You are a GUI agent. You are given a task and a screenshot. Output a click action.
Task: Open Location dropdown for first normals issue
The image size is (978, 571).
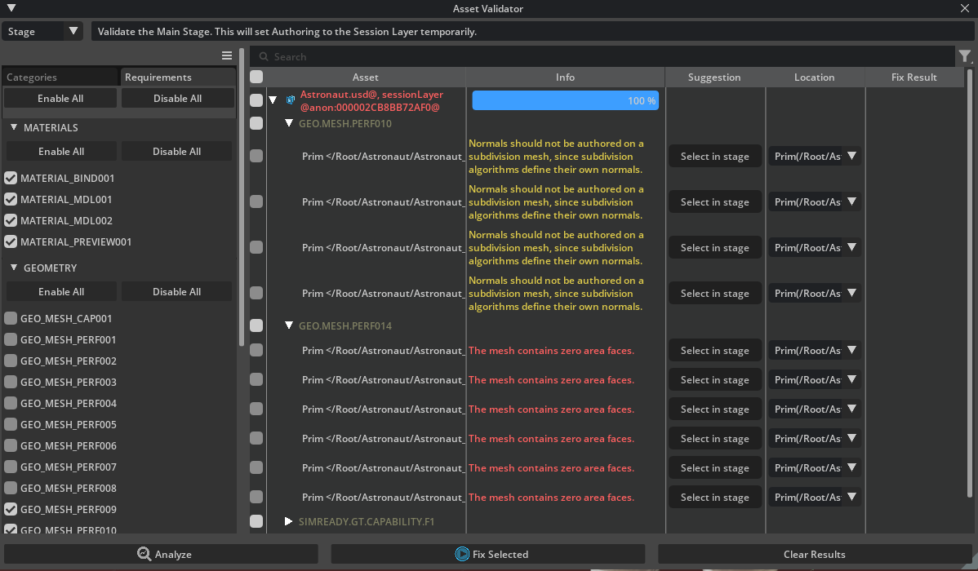pyautogui.click(x=815, y=156)
